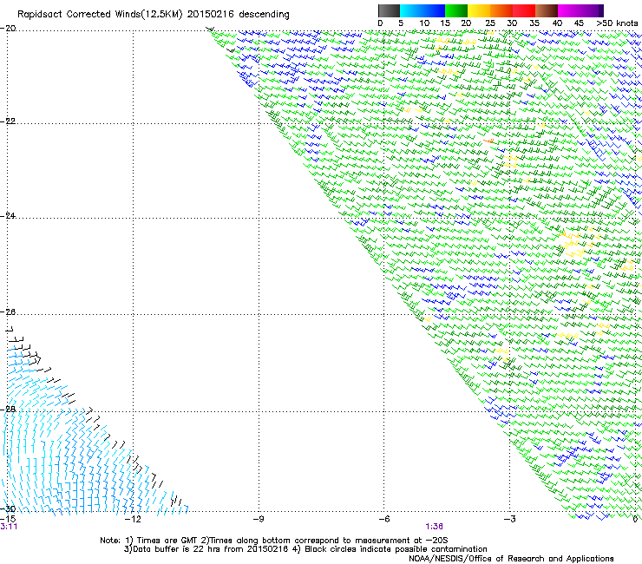Click the '-26' latitude axis label
The height and width of the screenshot is (564, 642).
[x=8, y=312]
